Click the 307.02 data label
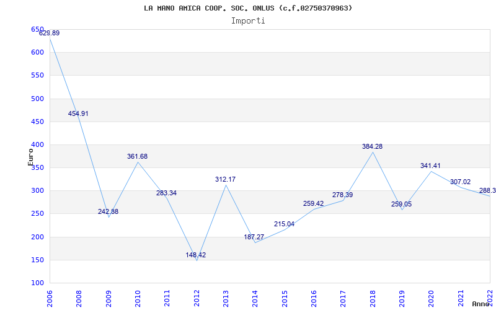Image resolution: width=496 pixels, height=310 pixels. [460, 182]
